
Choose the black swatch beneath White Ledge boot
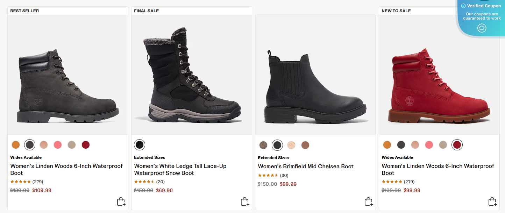(x=139, y=144)
